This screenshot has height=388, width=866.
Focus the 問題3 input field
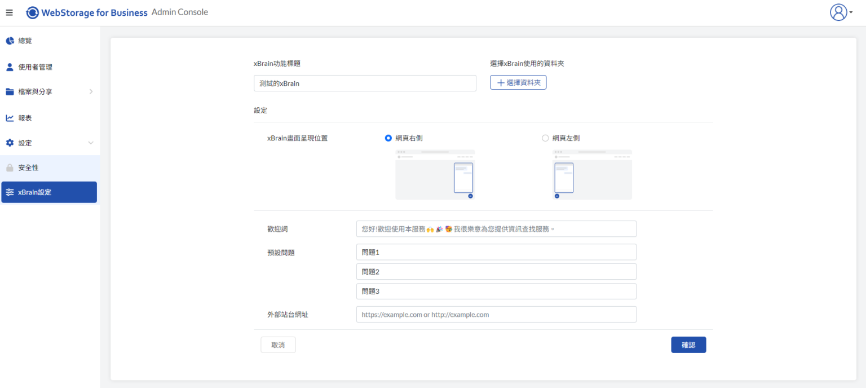point(496,292)
